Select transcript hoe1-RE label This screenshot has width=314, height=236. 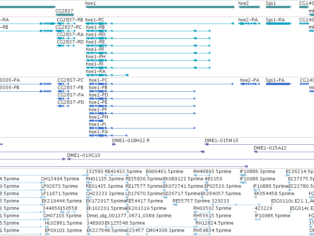95,42
